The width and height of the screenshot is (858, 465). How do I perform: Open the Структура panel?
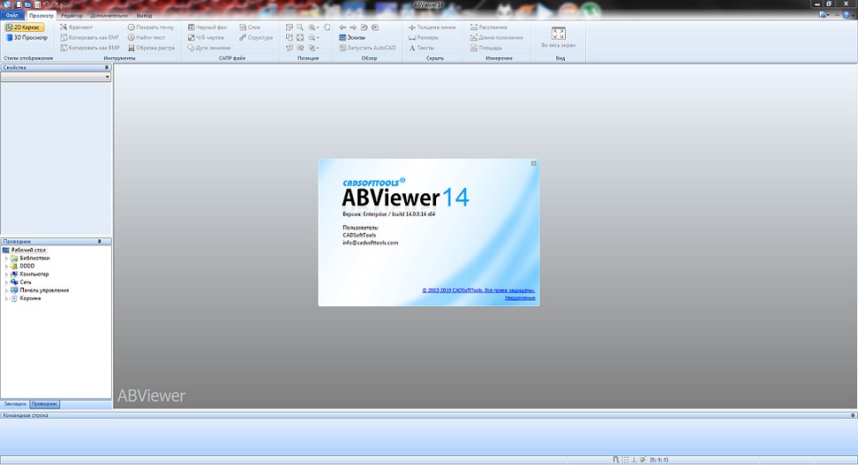pyautogui.click(x=255, y=37)
